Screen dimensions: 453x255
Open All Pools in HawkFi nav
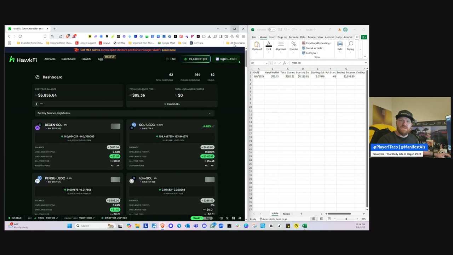[50, 59]
